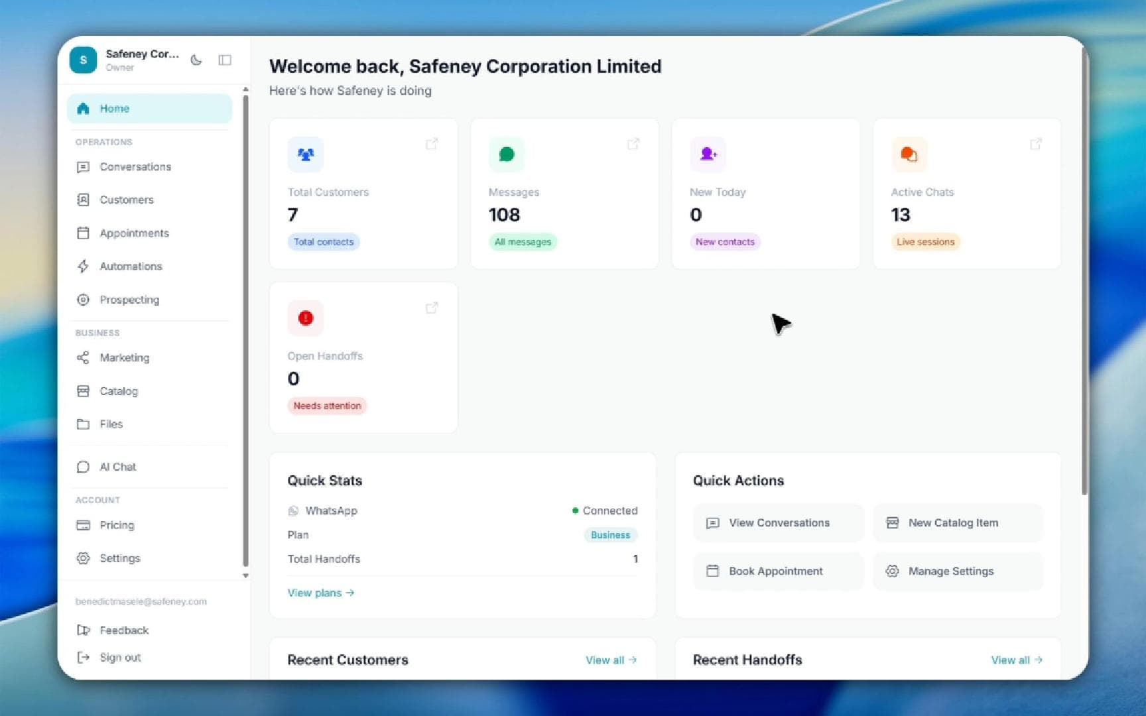The width and height of the screenshot is (1146, 716).
Task: Open the Total Customers external link icon
Action: 432,143
